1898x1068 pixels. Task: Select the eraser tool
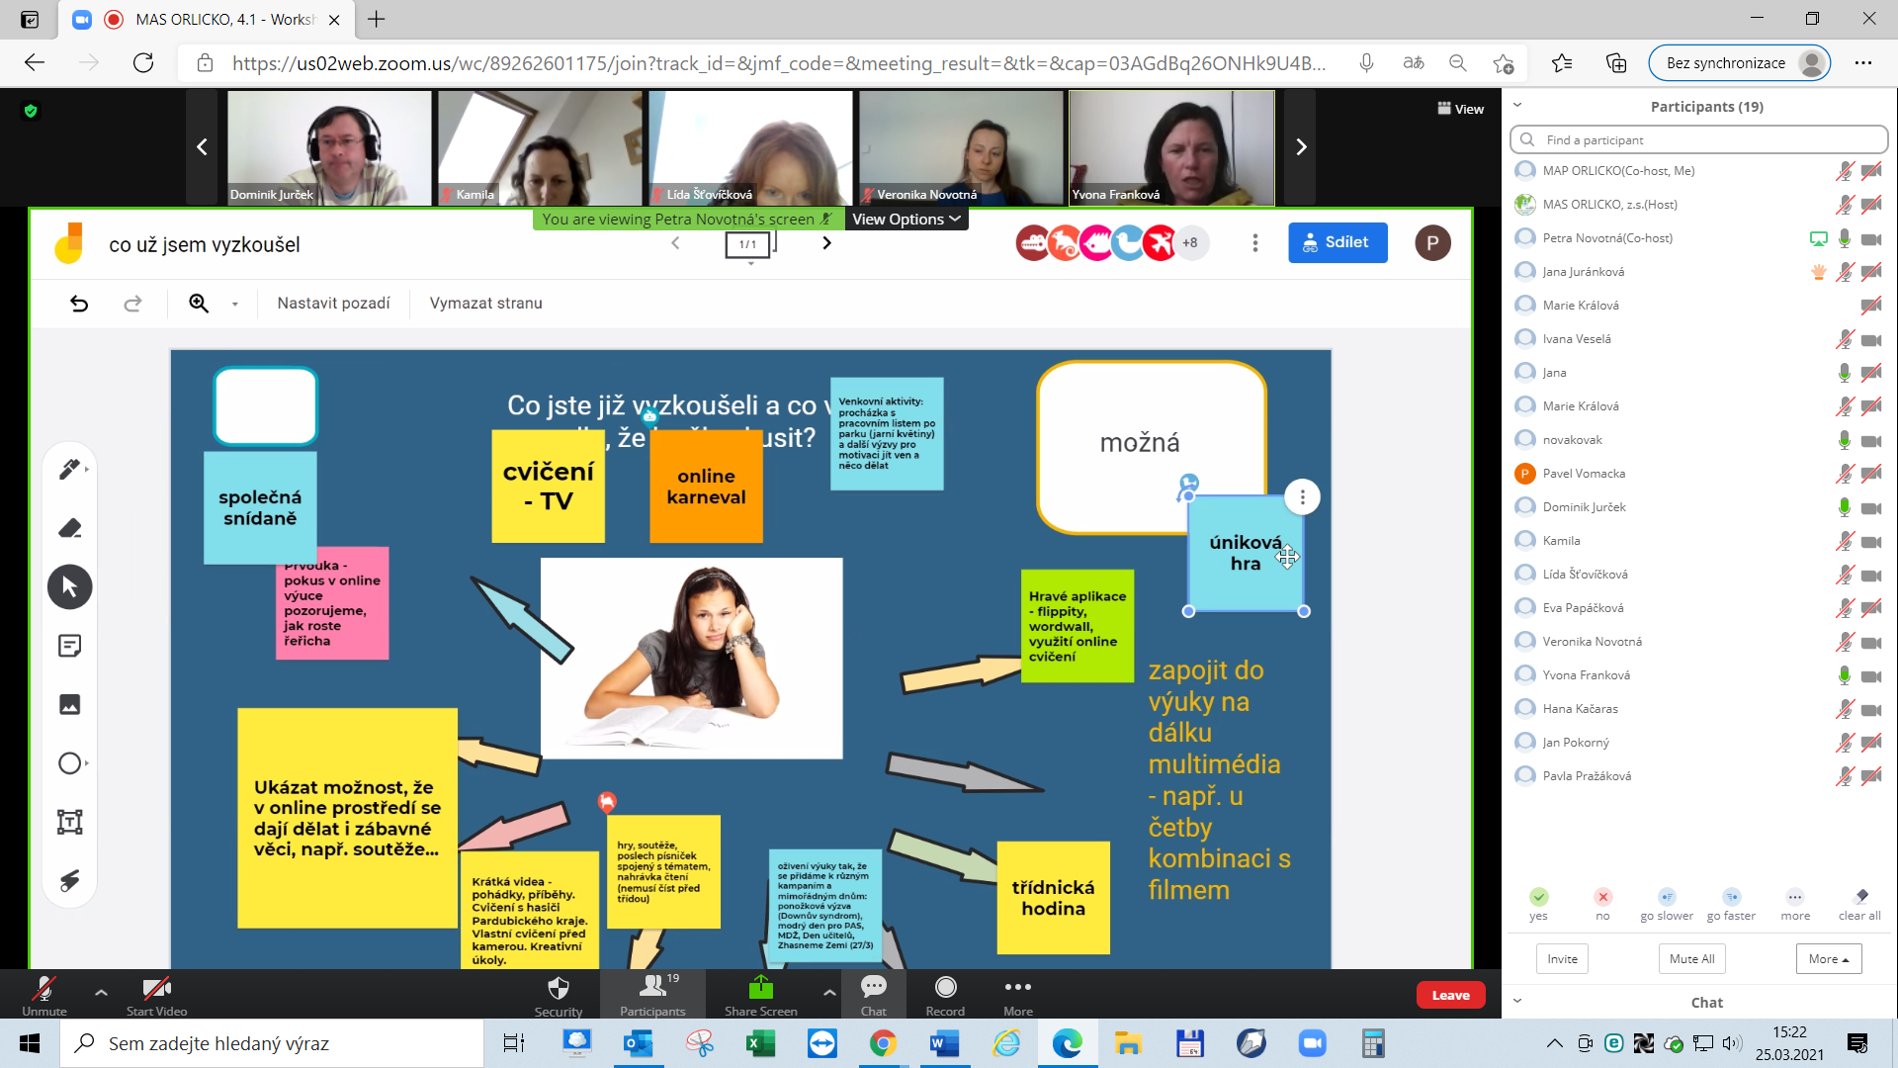tap(69, 528)
